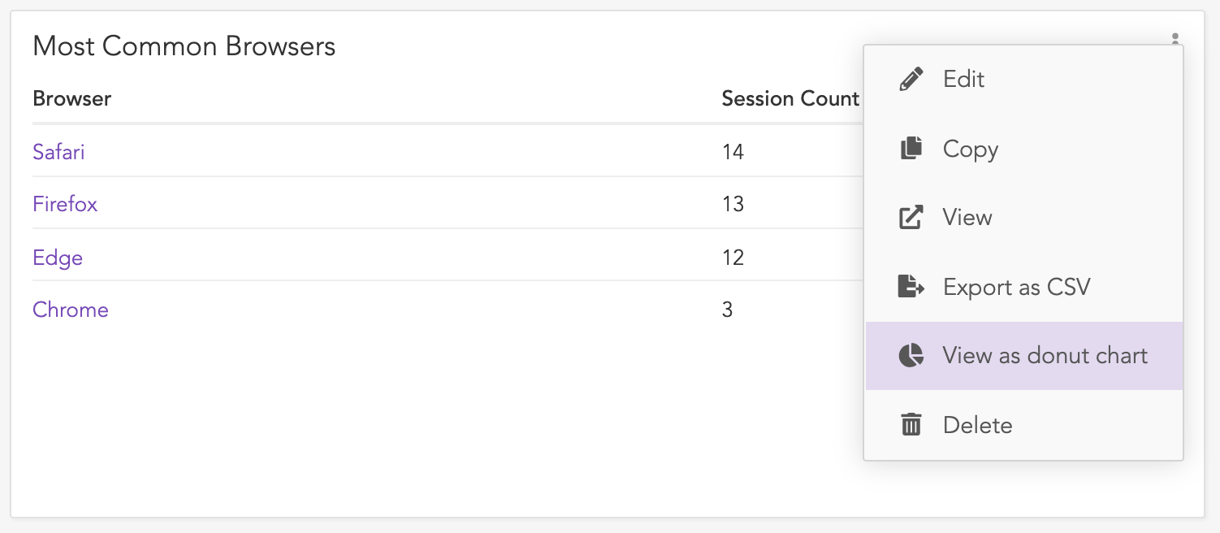1220x533 pixels.
Task: Follow the Edge browser link
Action: 58,258
